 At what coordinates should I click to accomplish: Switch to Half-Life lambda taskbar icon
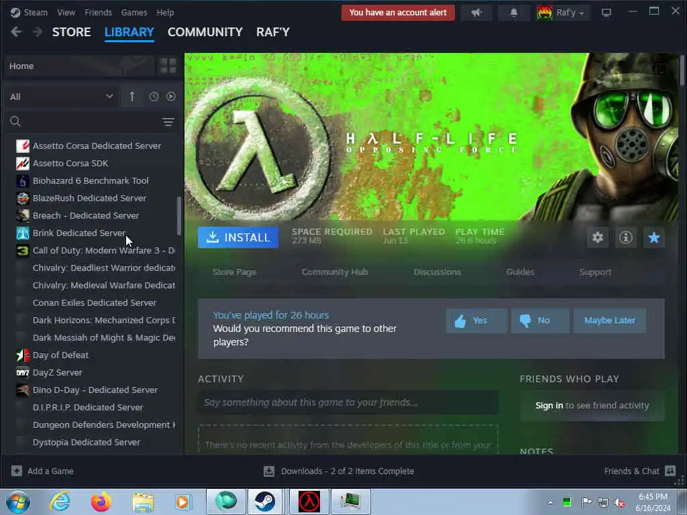click(x=309, y=502)
